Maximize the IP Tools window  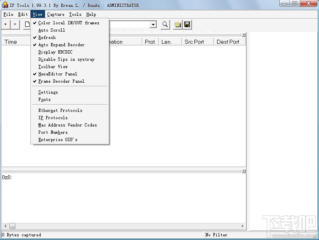tap(295, 4)
